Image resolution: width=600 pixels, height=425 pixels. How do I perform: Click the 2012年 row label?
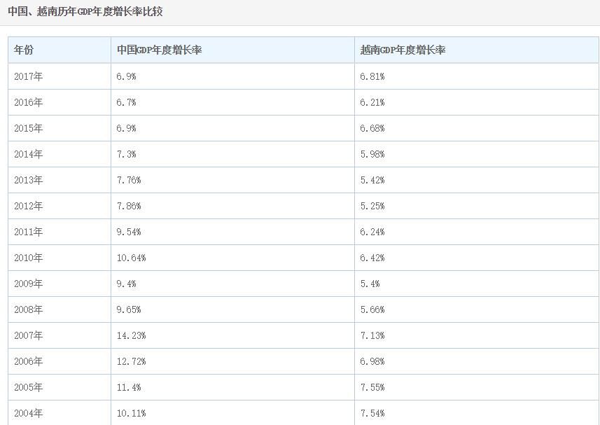(28, 206)
